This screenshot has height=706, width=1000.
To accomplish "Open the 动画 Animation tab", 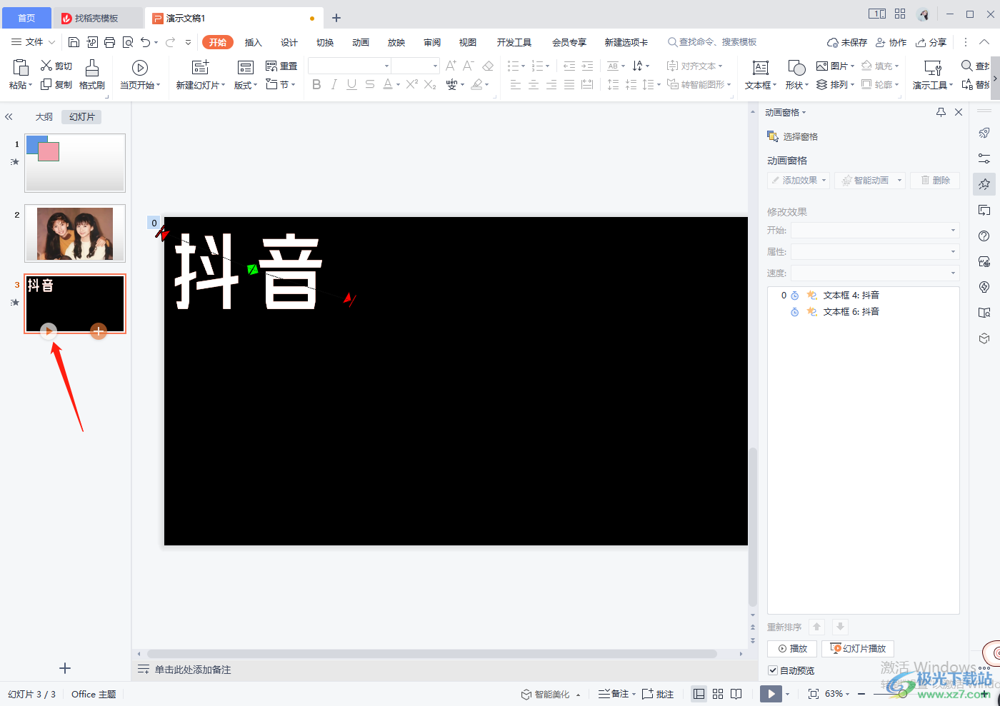I will pyautogui.click(x=361, y=42).
